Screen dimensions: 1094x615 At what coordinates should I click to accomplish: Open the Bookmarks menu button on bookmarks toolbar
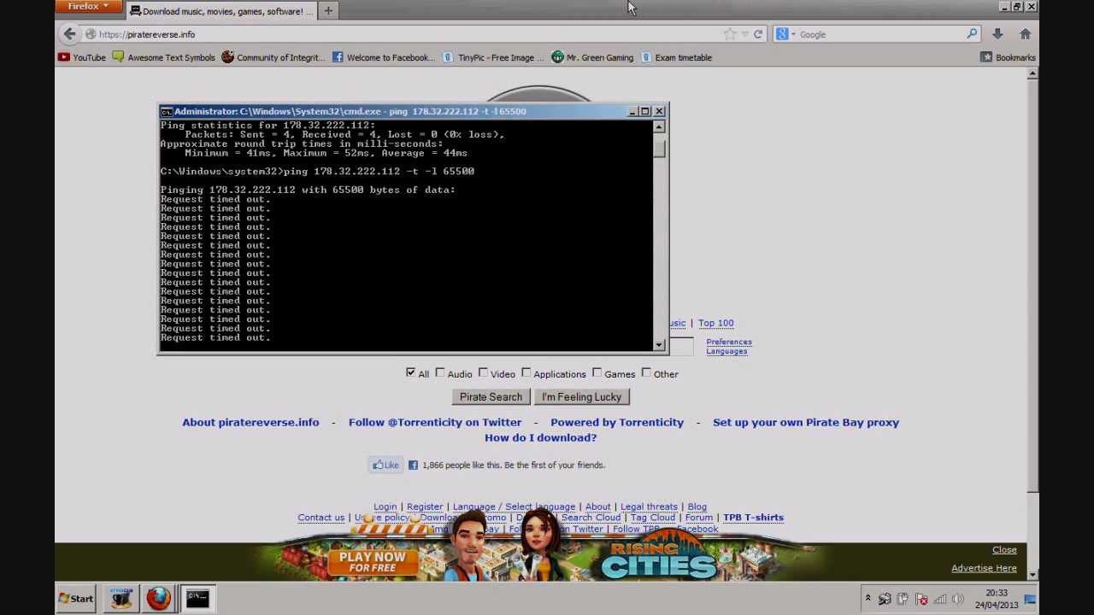click(1008, 57)
